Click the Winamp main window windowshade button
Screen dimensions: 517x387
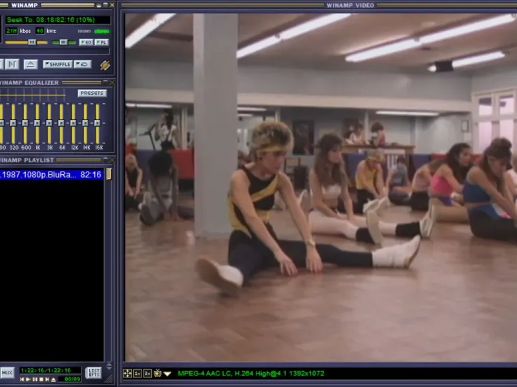(105, 5)
